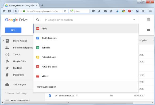Click the shared people icon beside DVTeilnehmende.txt

77,95
